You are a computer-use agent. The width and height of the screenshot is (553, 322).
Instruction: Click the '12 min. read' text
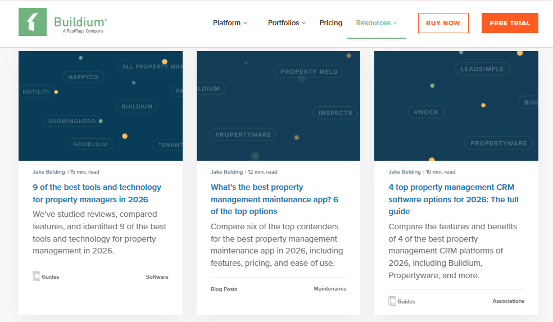(263, 172)
